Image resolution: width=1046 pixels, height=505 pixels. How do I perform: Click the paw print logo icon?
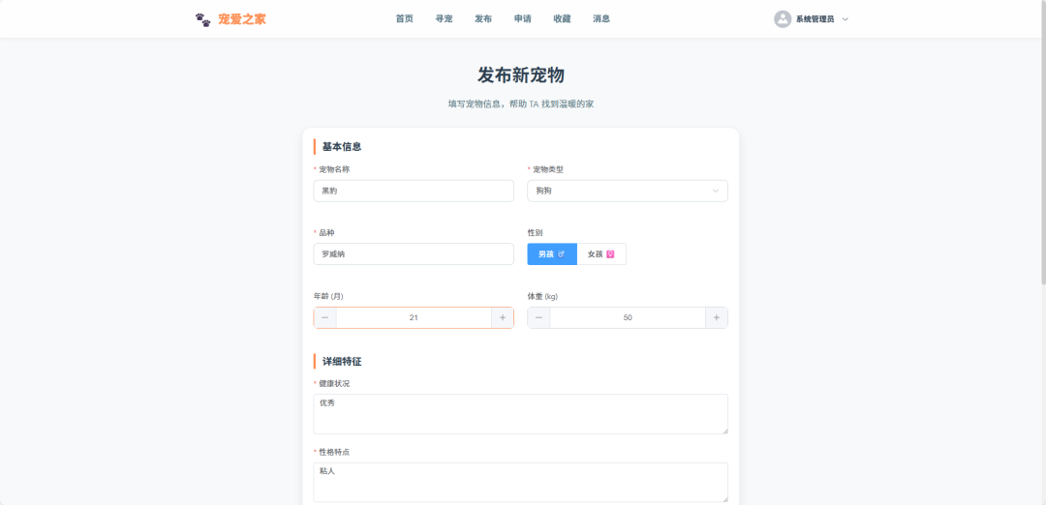point(202,19)
